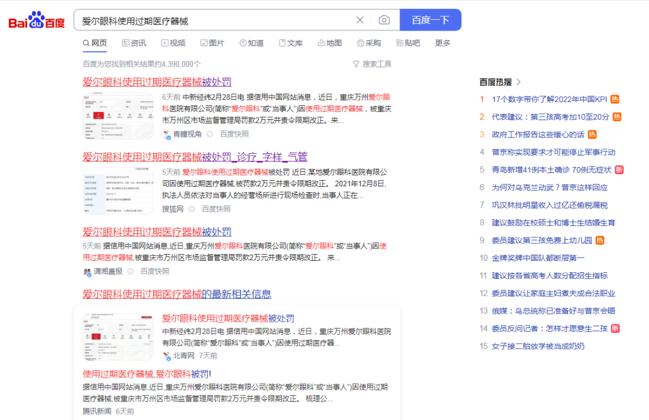
Task: Open camera image search icon
Action: point(384,20)
